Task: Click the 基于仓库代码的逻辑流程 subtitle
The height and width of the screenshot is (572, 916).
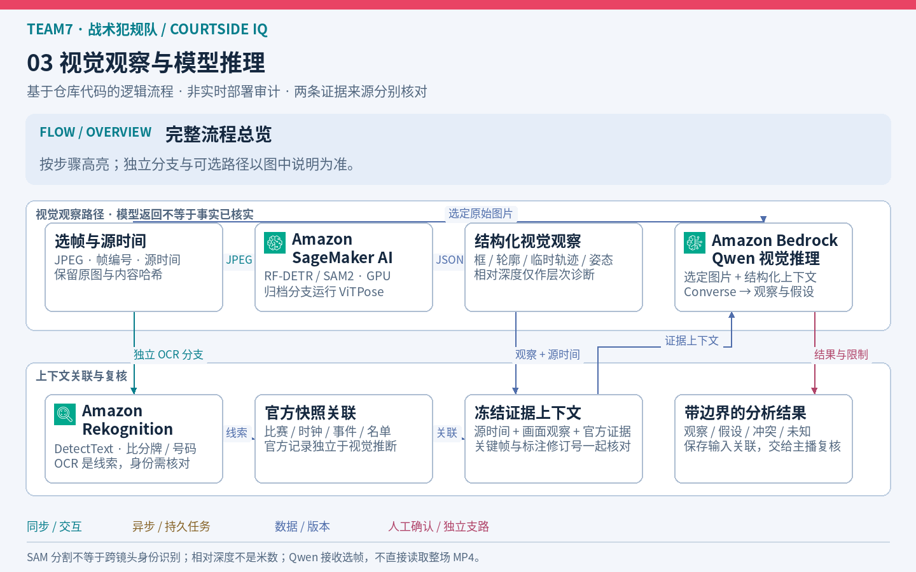Action: 227,92
